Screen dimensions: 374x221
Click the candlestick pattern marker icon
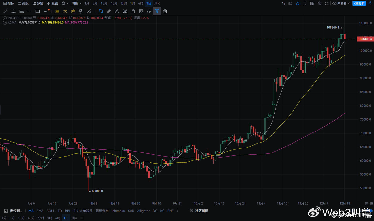(x=89, y=11)
